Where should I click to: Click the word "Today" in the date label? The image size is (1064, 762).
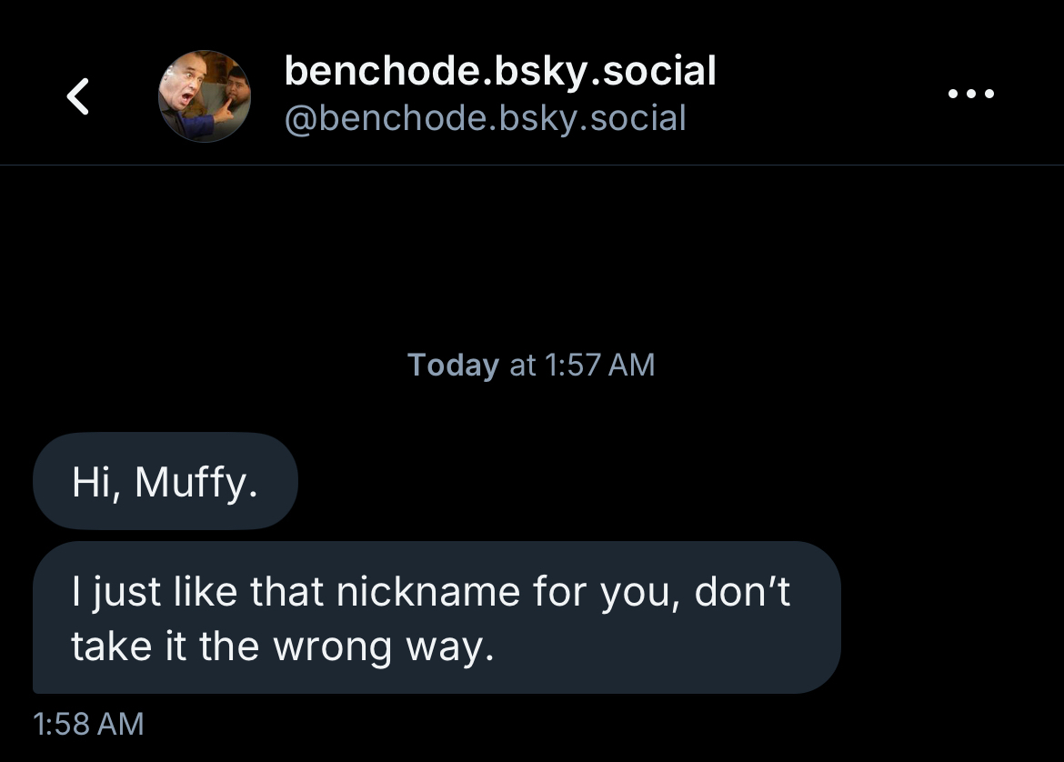[453, 365]
